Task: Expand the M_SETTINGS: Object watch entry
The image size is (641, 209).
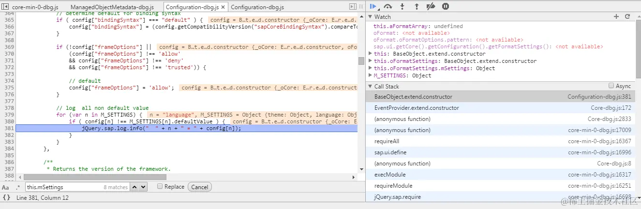Action: (x=371, y=75)
